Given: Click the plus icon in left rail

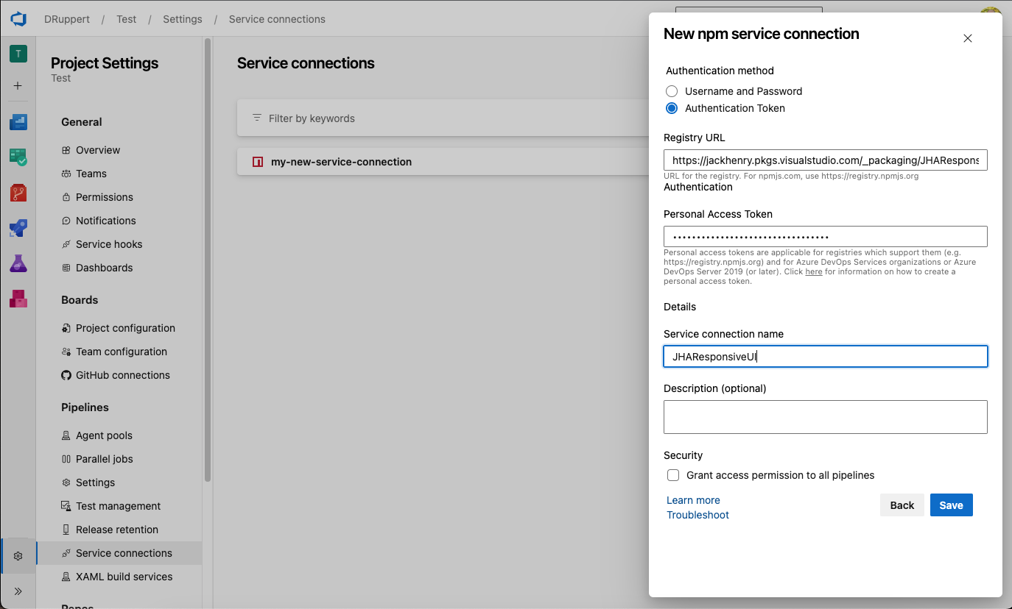Looking at the screenshot, I should coord(18,86).
